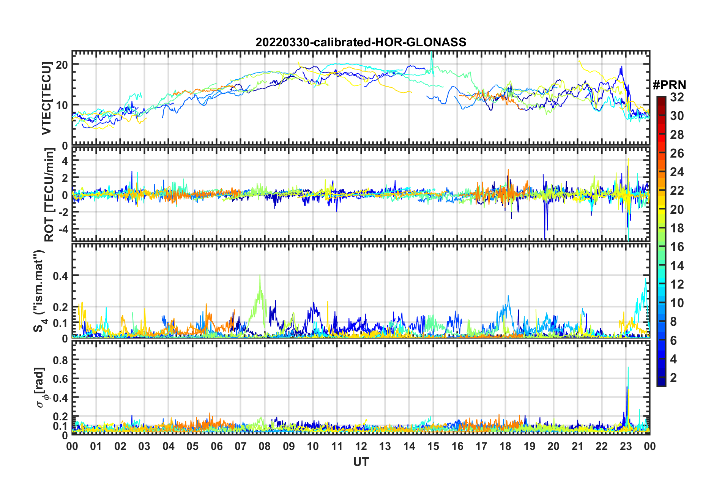Click sigma phi y-axis tick 0.6

tap(61, 379)
